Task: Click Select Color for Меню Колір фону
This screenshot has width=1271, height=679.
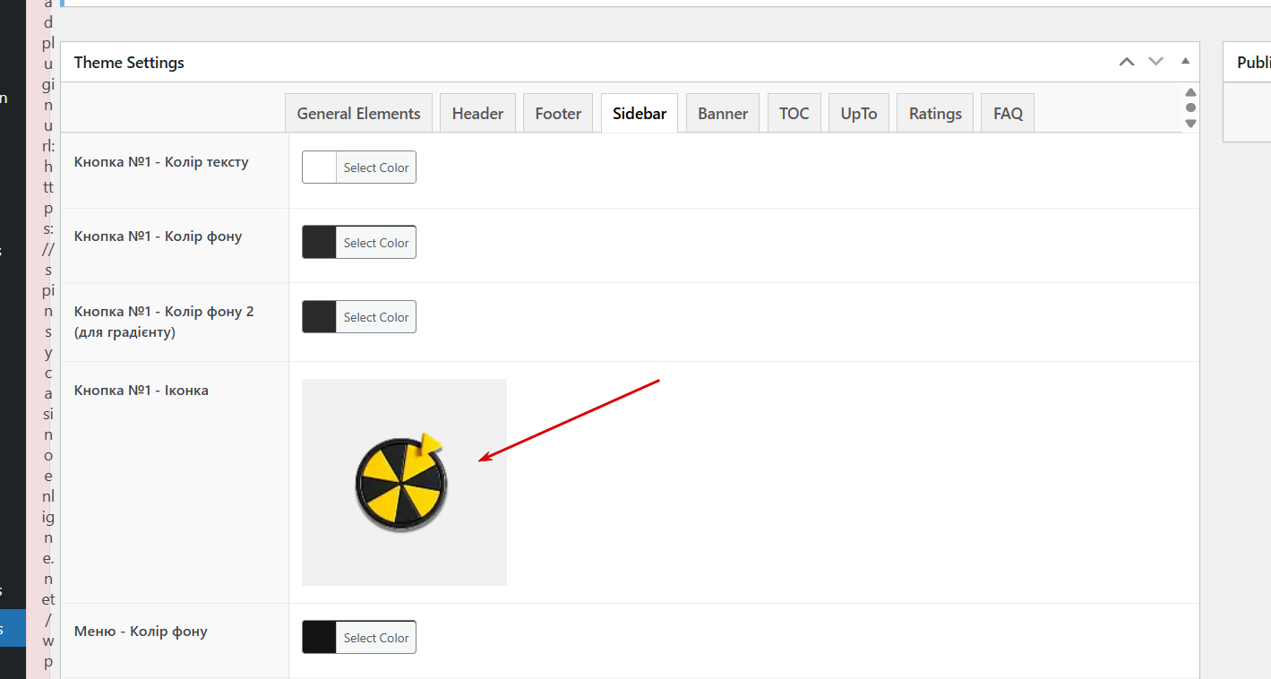Action: 376,638
